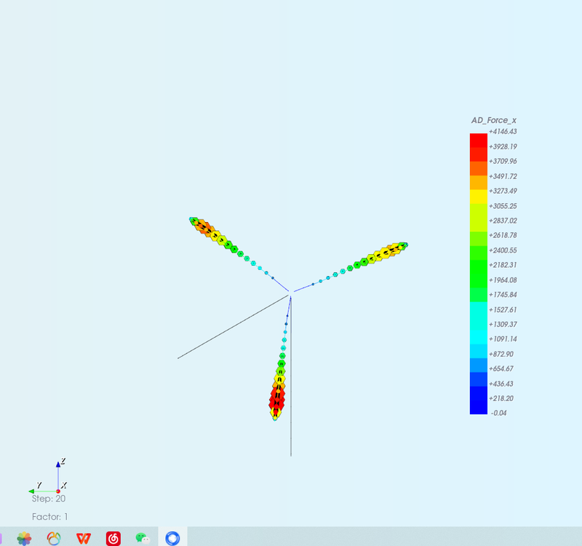Click the vertical tower line below the hub
The height and width of the screenshot is (546, 582).
[290, 377]
